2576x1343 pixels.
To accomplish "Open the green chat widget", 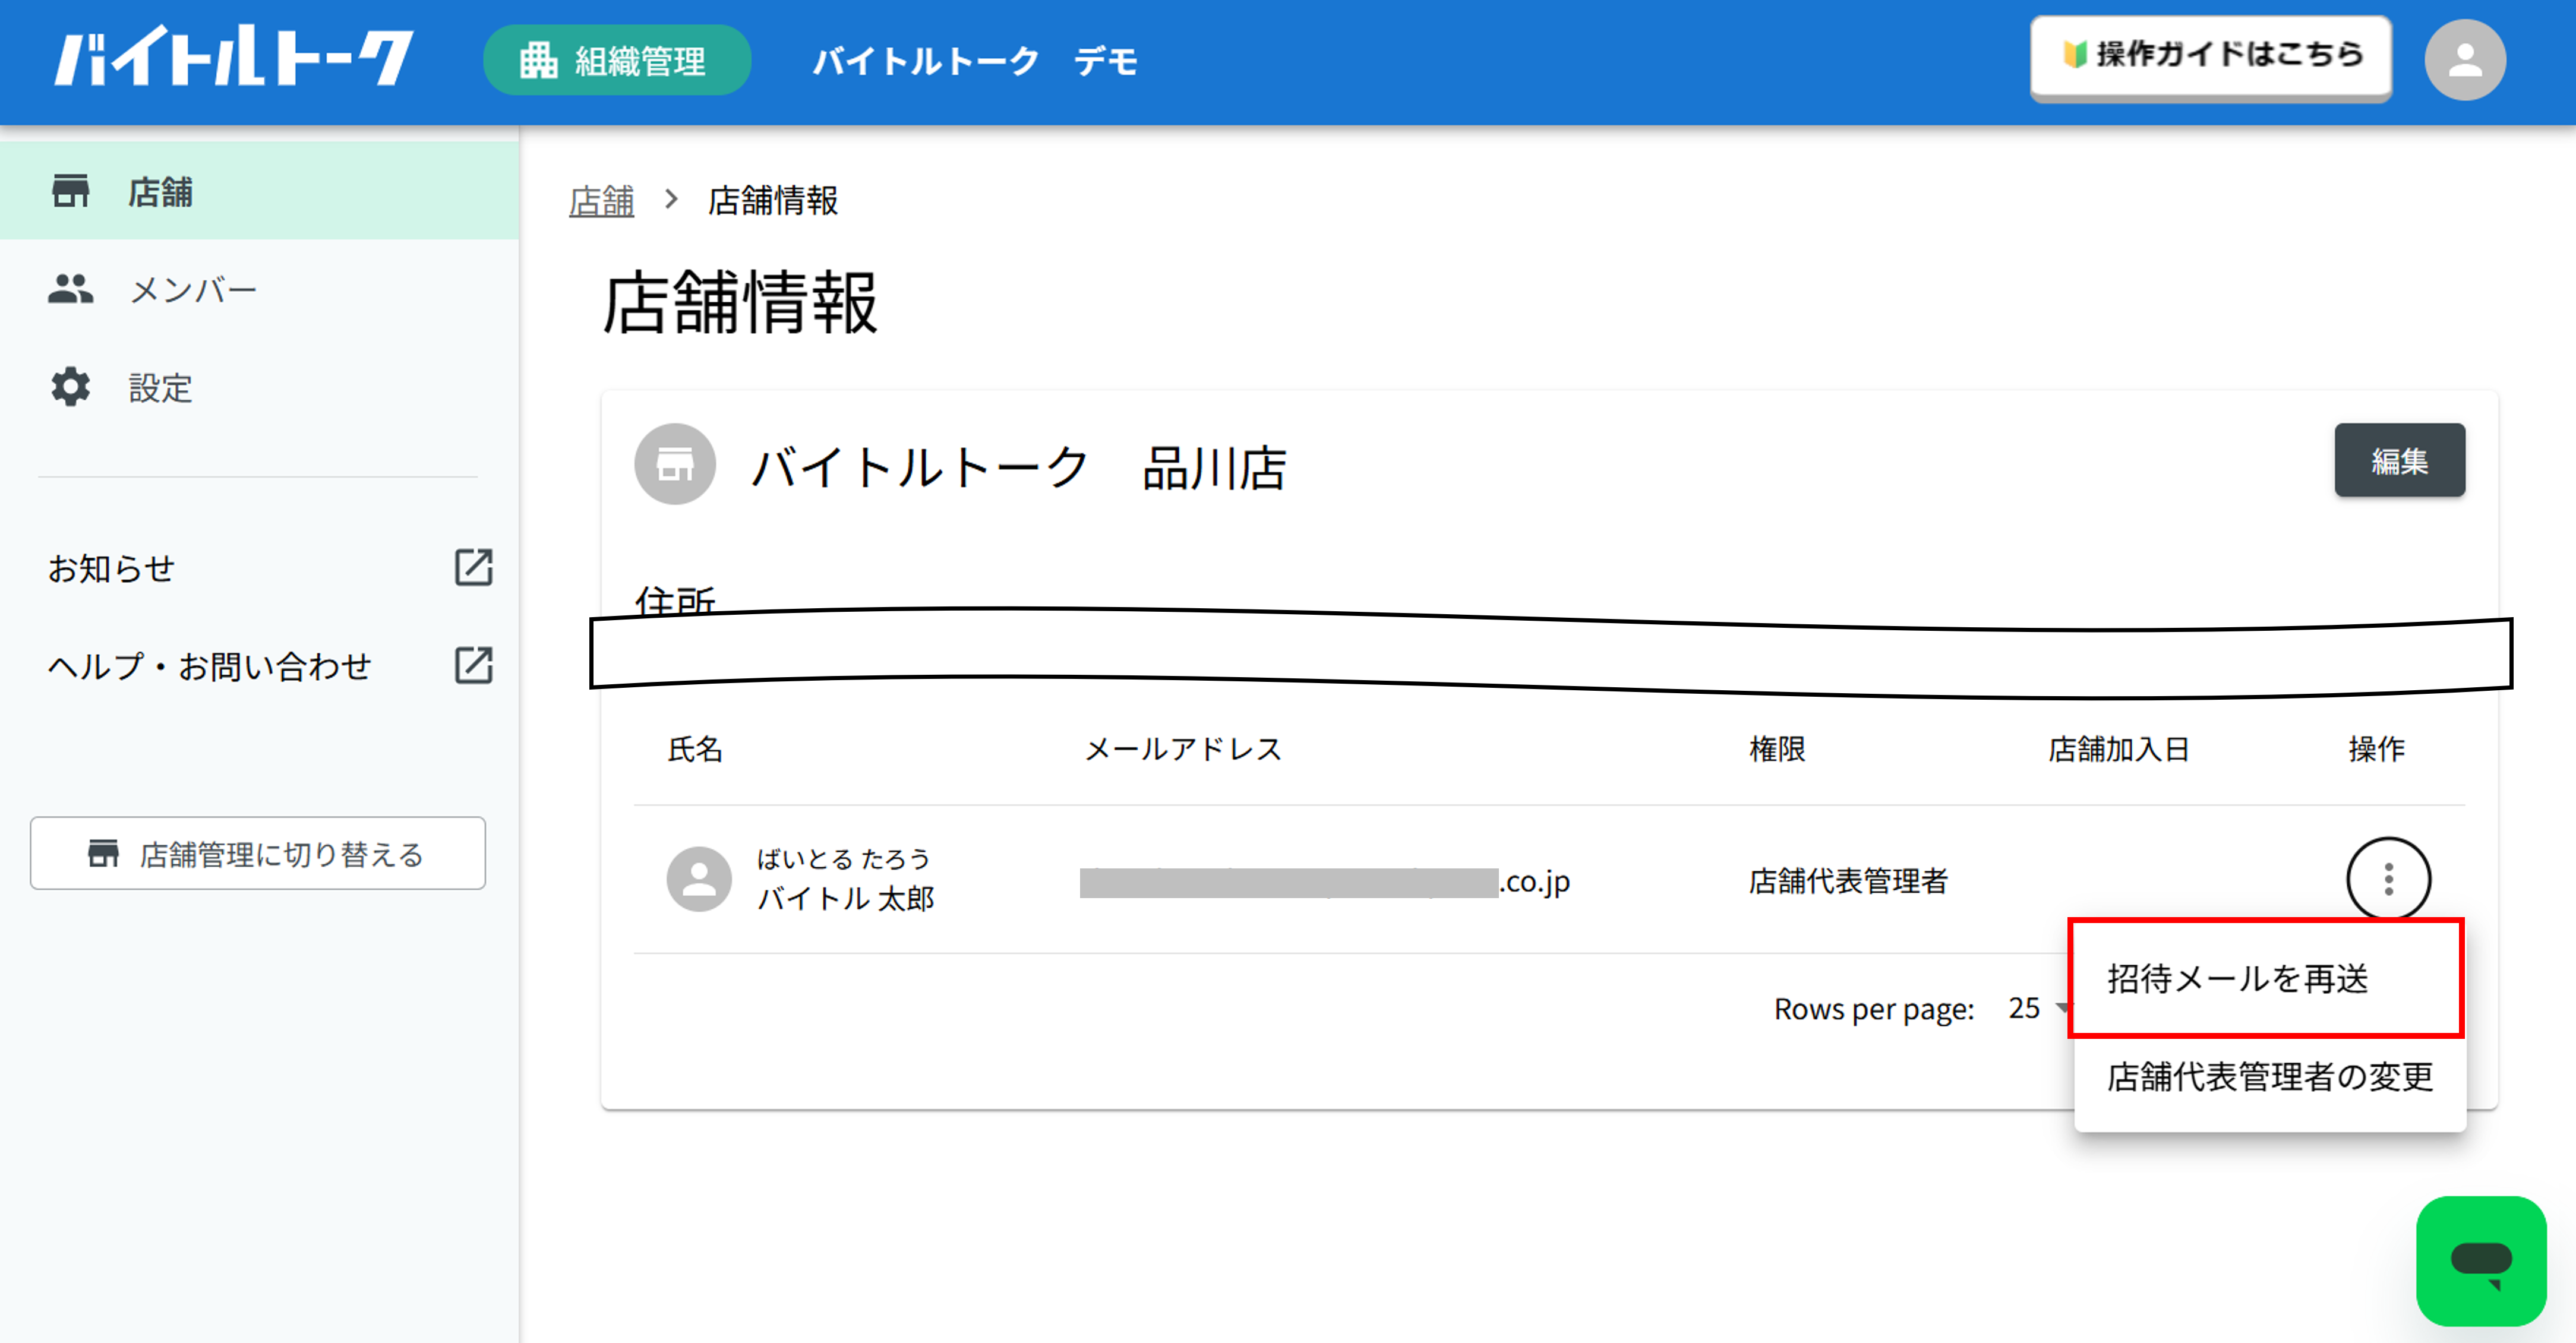I will [2480, 1260].
